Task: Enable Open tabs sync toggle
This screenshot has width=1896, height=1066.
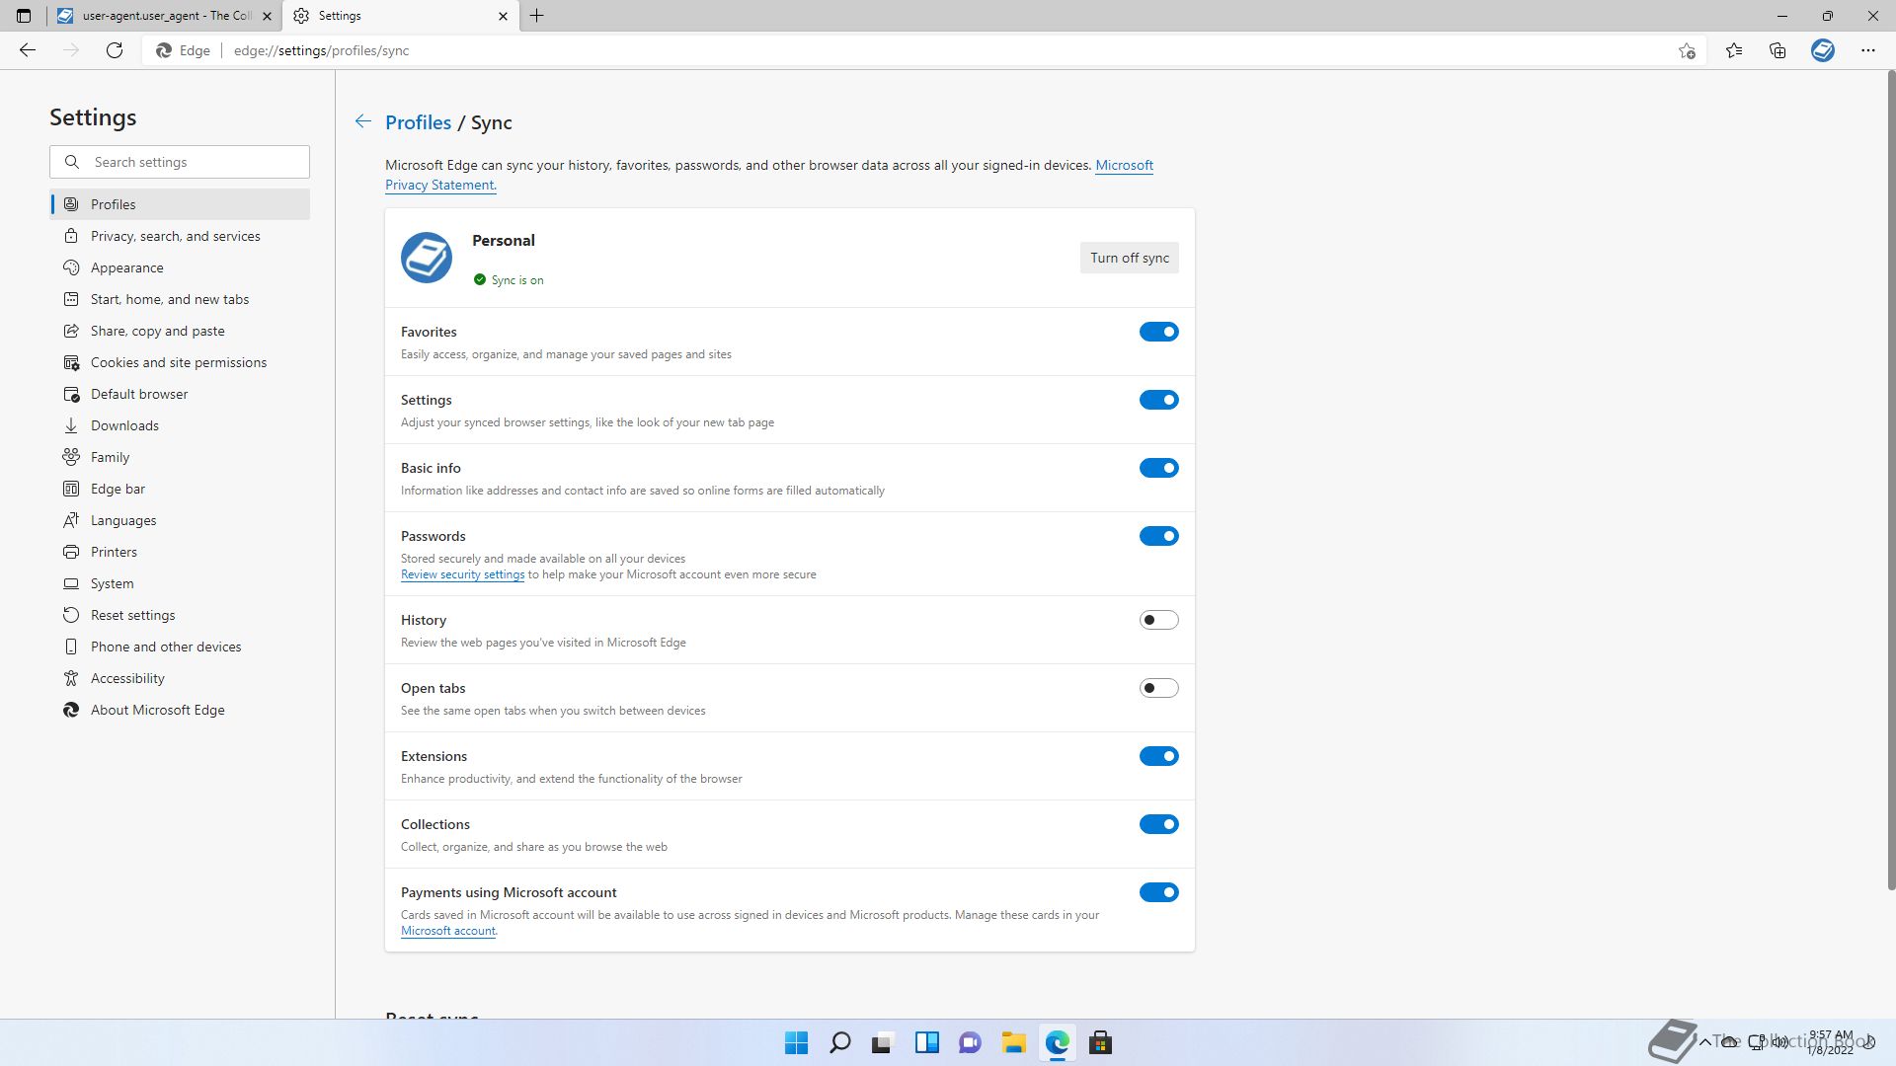Action: 1159,688
